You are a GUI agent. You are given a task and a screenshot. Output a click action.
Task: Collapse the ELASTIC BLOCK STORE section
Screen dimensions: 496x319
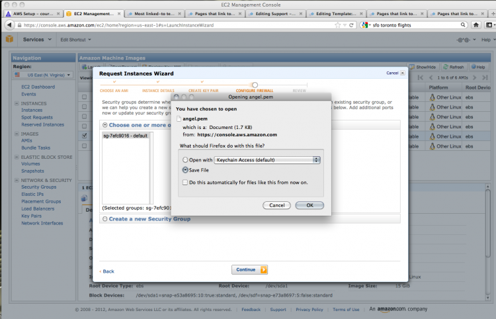[x=17, y=157]
